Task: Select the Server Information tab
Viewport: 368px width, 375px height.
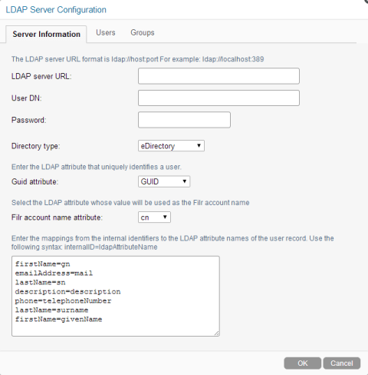Action: pyautogui.click(x=46, y=34)
